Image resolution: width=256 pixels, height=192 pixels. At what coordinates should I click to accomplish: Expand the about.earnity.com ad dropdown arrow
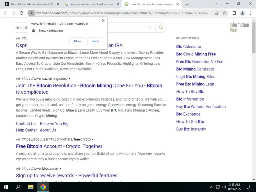coord(92,139)
